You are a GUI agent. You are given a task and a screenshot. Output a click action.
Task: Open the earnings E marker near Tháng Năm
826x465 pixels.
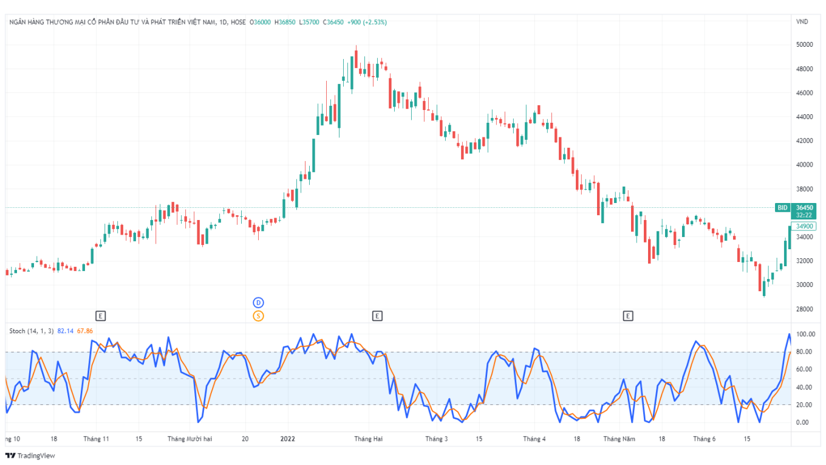click(x=628, y=315)
